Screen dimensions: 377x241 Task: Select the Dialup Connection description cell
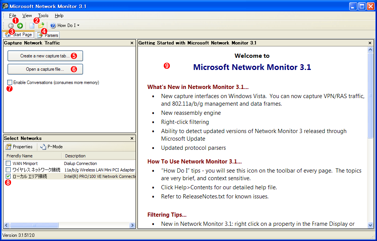81,163
